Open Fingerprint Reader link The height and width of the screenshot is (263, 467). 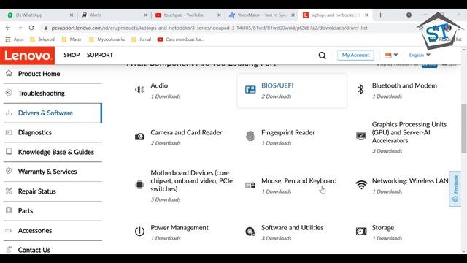(x=288, y=132)
